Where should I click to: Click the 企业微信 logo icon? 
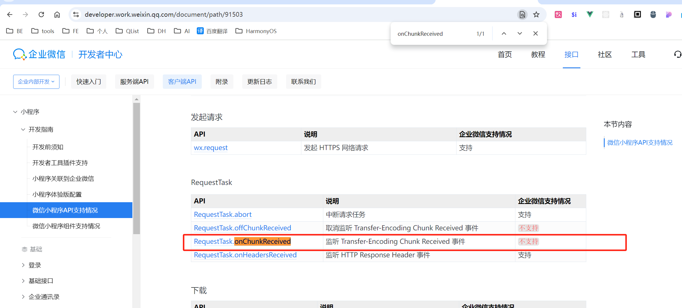click(19, 54)
